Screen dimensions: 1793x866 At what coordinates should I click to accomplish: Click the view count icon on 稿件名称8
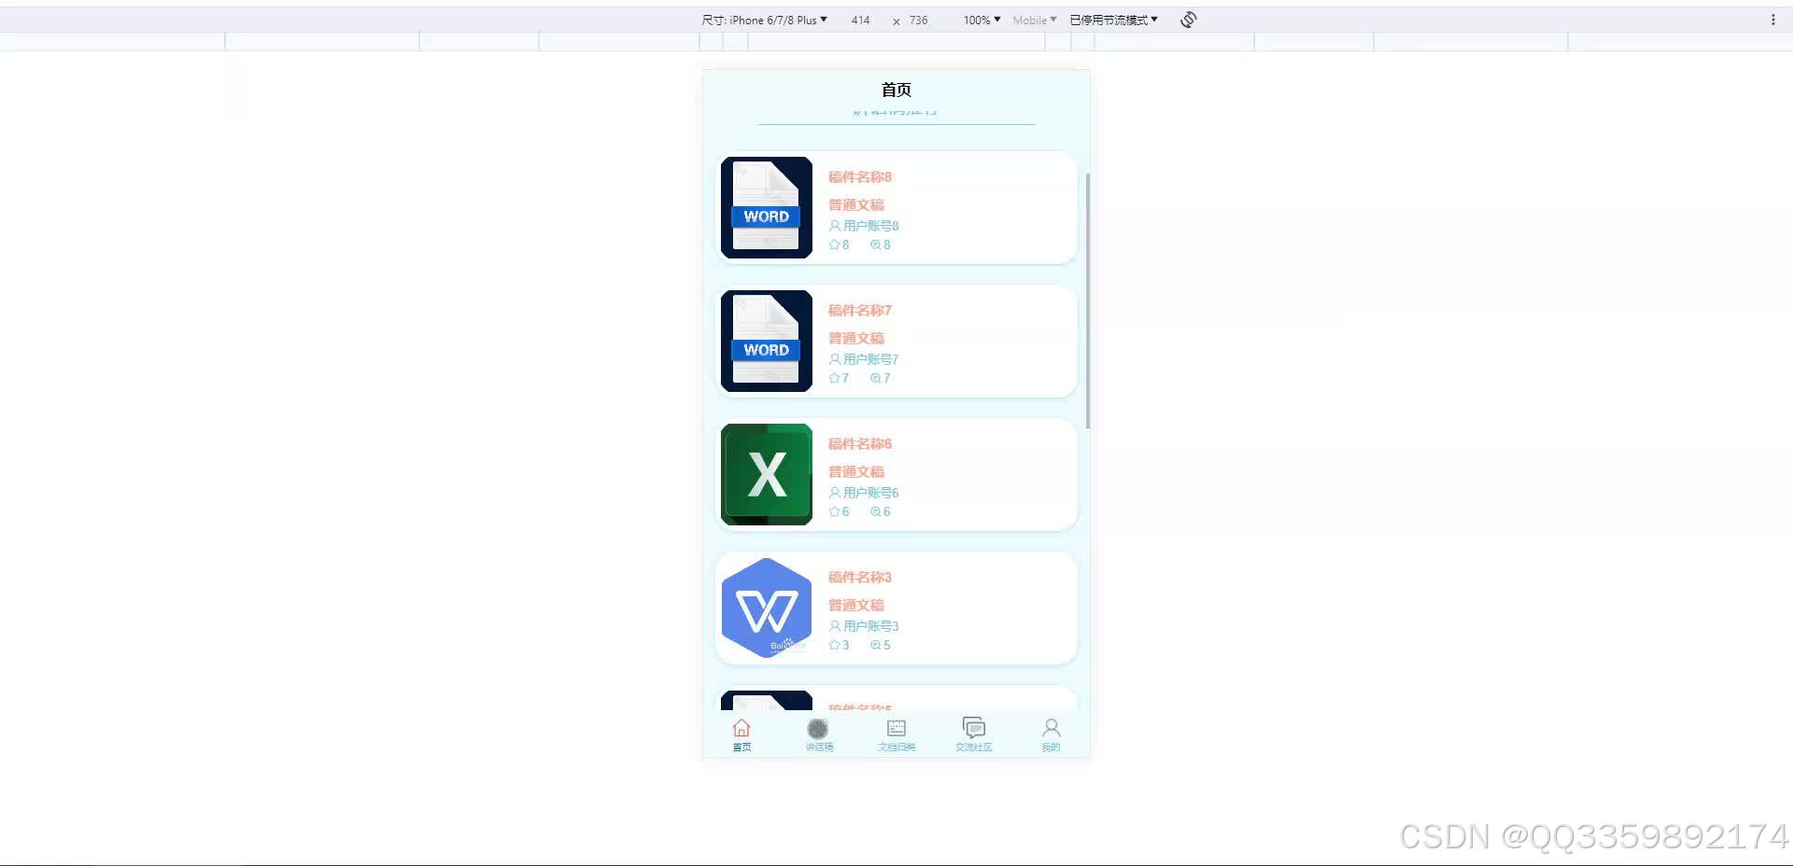(876, 244)
